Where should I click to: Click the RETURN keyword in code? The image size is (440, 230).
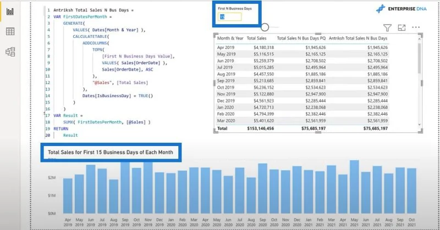pyautogui.click(x=61, y=128)
